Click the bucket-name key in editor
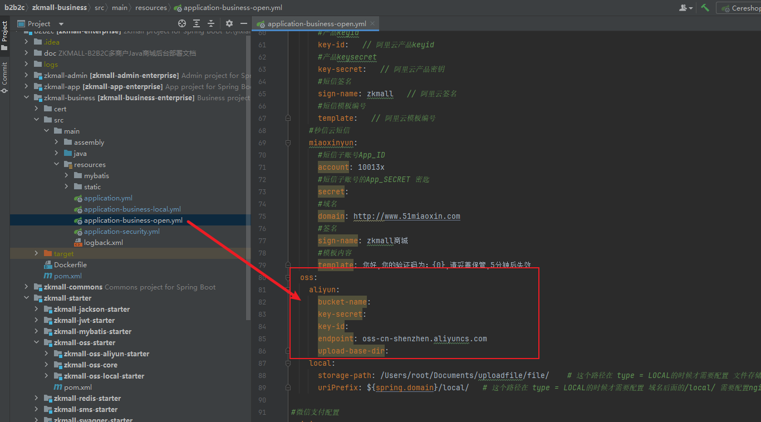The width and height of the screenshot is (761, 422). click(x=342, y=302)
